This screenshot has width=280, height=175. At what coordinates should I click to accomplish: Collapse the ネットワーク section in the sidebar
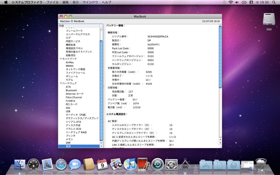pos(61,59)
